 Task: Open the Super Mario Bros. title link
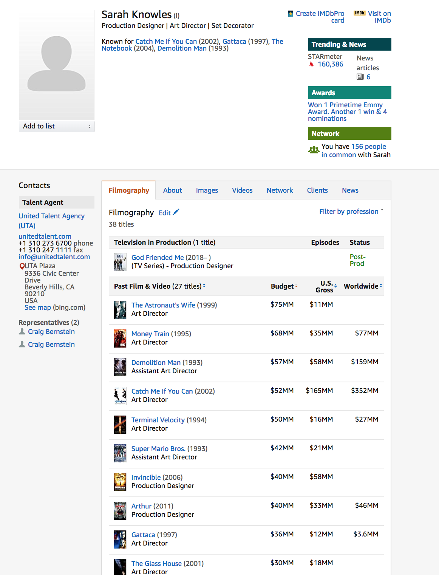coord(158,449)
